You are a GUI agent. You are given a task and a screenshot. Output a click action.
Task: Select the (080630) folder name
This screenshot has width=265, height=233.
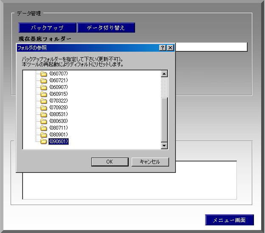click(59, 121)
